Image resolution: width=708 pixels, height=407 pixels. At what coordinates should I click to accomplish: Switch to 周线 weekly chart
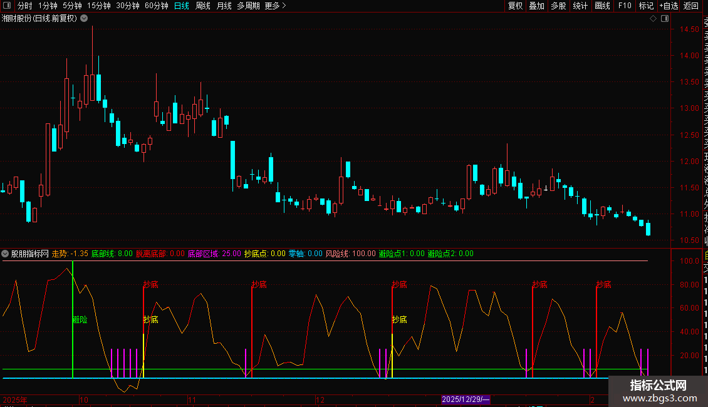[x=203, y=6]
